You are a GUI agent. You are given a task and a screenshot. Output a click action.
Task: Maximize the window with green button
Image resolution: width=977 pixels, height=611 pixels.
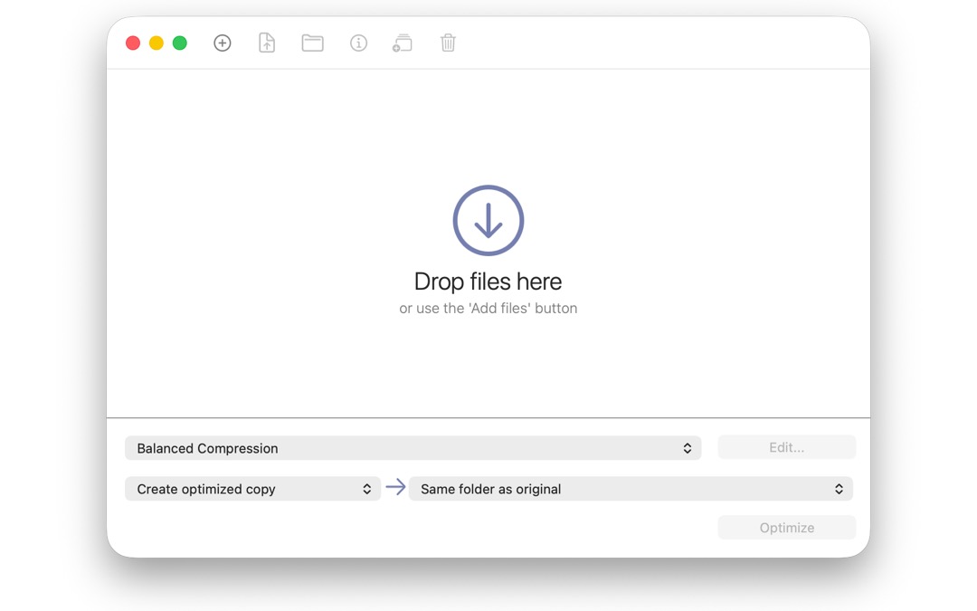tap(180, 43)
